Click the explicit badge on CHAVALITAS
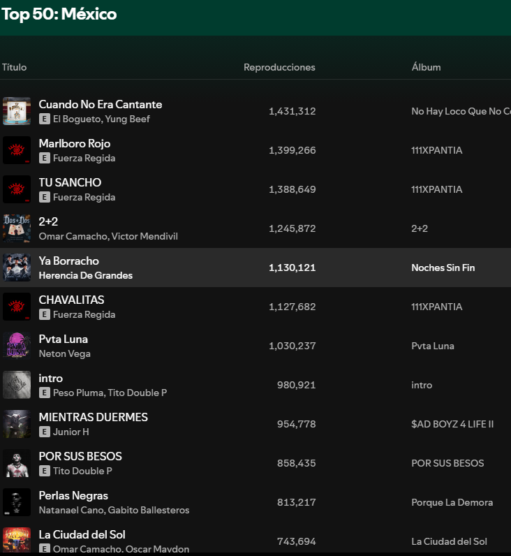This screenshot has width=511, height=556. point(44,314)
